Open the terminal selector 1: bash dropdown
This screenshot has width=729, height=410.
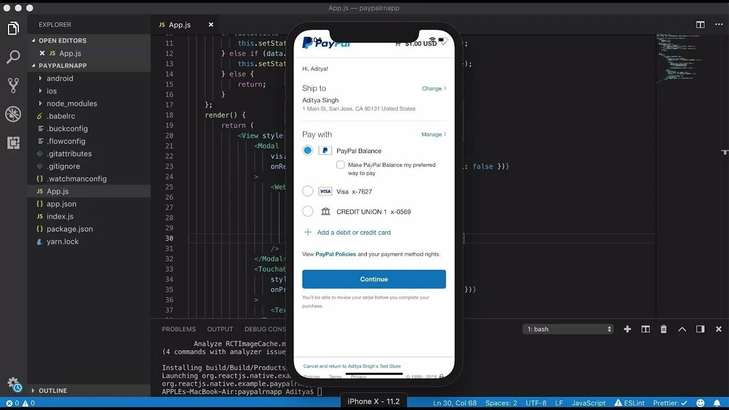coord(568,329)
